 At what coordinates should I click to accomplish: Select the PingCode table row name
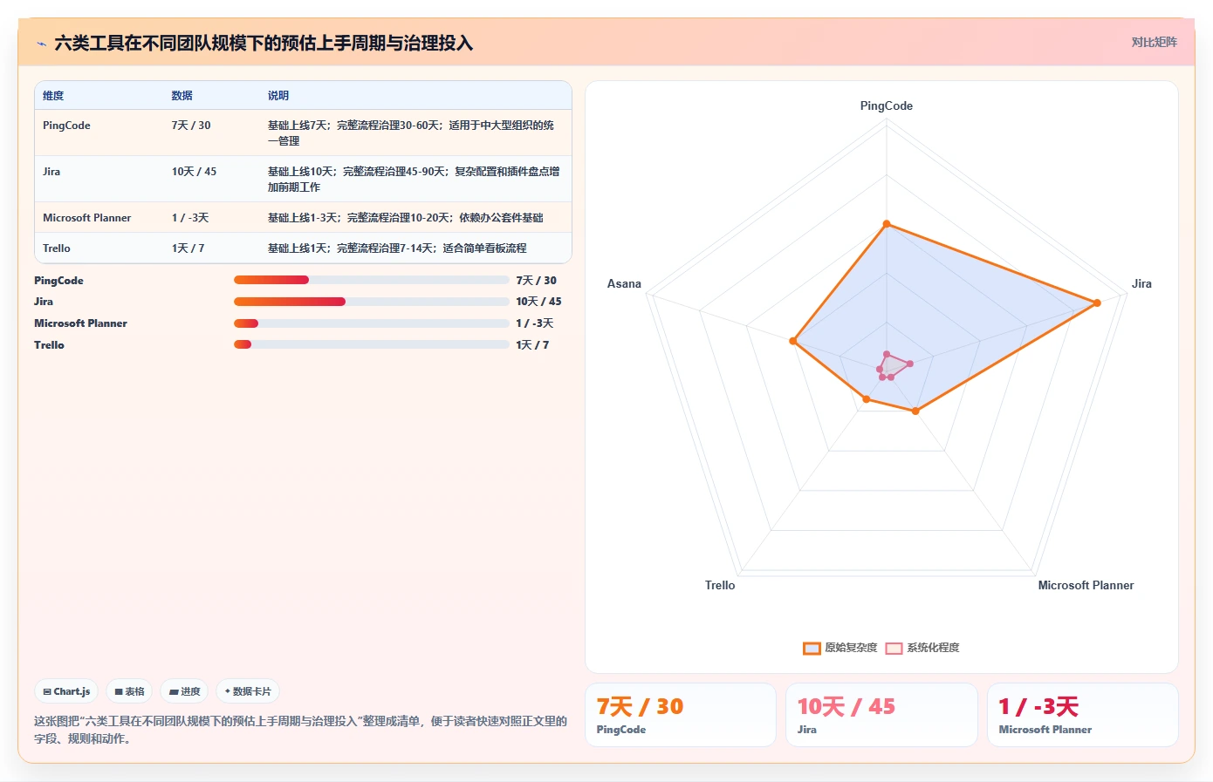point(66,126)
